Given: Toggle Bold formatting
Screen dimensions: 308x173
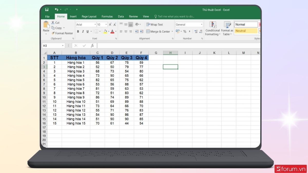Looking at the screenshot, I should 78,32.
